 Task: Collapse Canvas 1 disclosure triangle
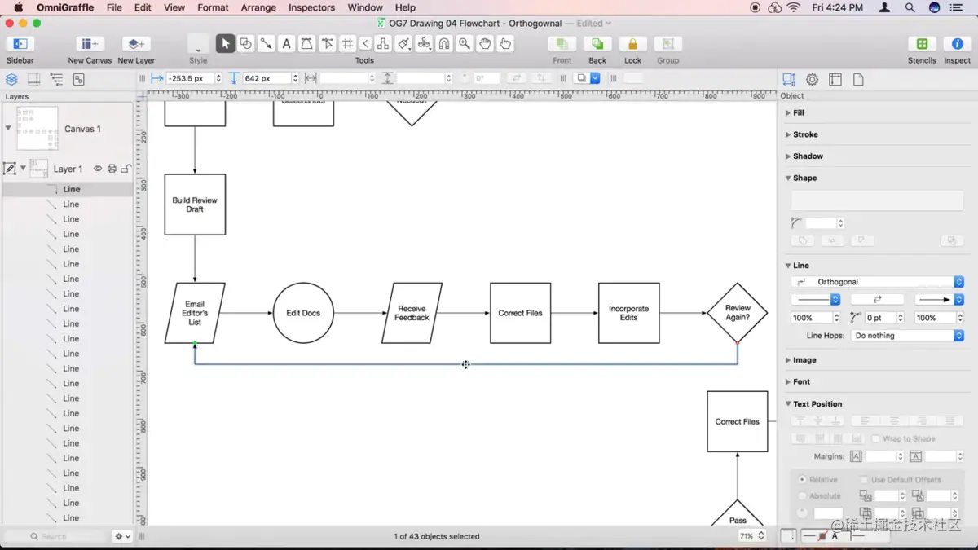[8, 128]
